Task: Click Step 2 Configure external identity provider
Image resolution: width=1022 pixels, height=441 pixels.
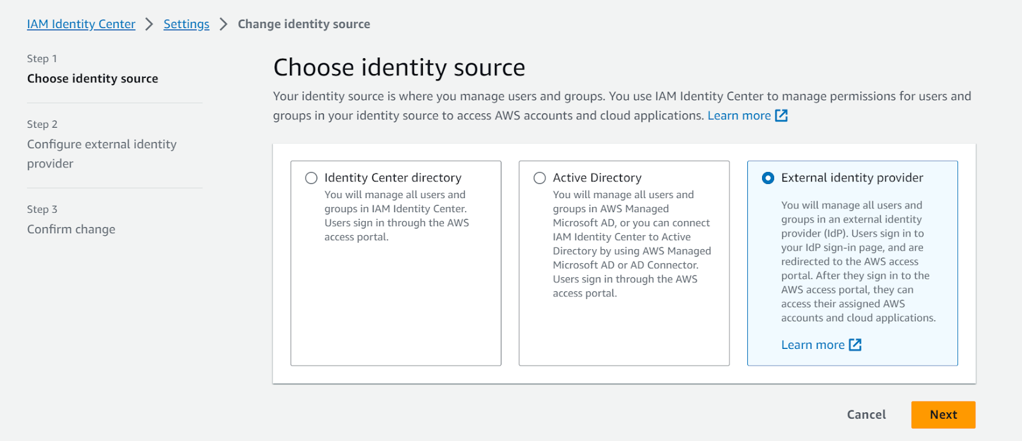Action: 102,154
